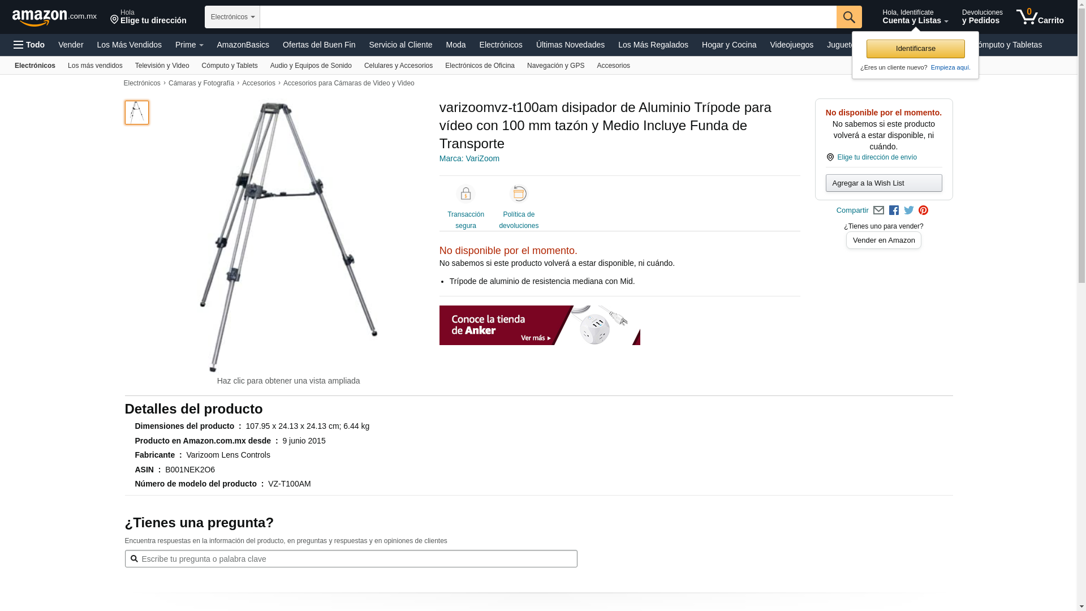Share the product on Facebook
This screenshot has height=611, width=1086.
894,210
